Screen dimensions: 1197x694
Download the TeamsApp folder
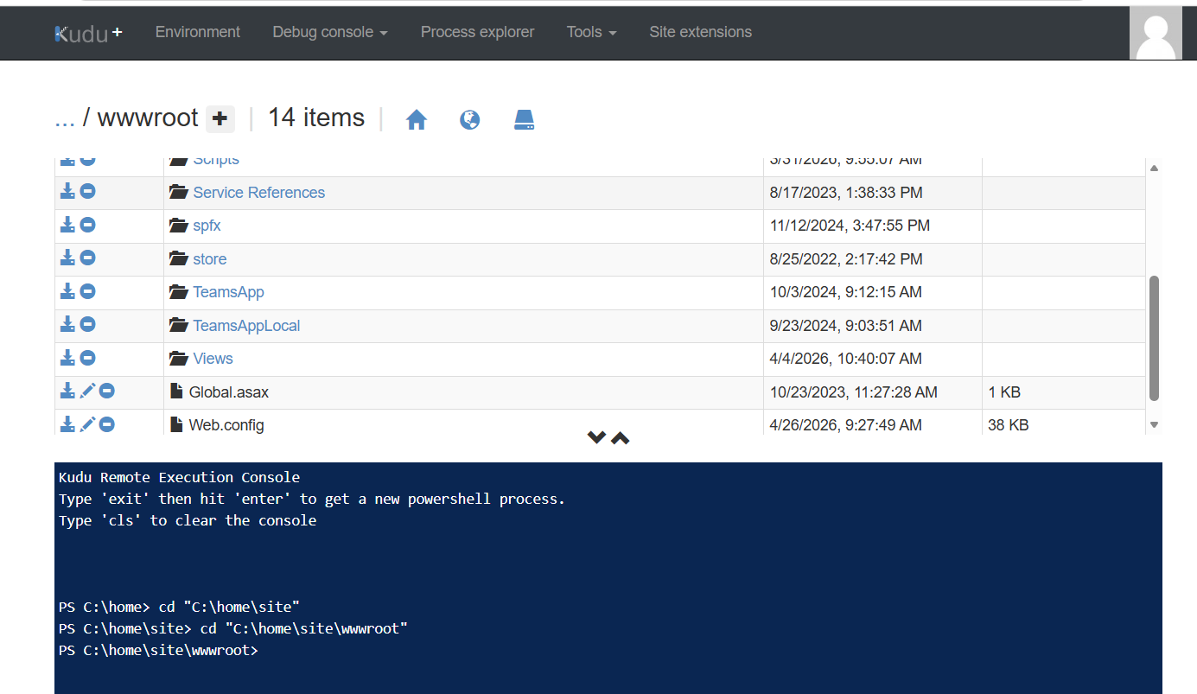pyautogui.click(x=67, y=291)
